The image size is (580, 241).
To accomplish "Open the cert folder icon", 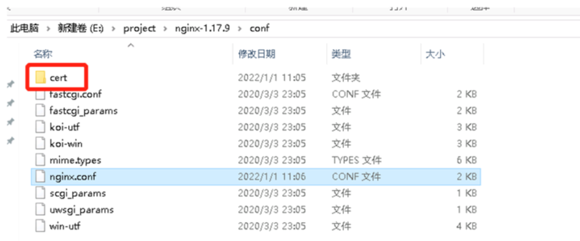I will pyautogui.click(x=40, y=78).
